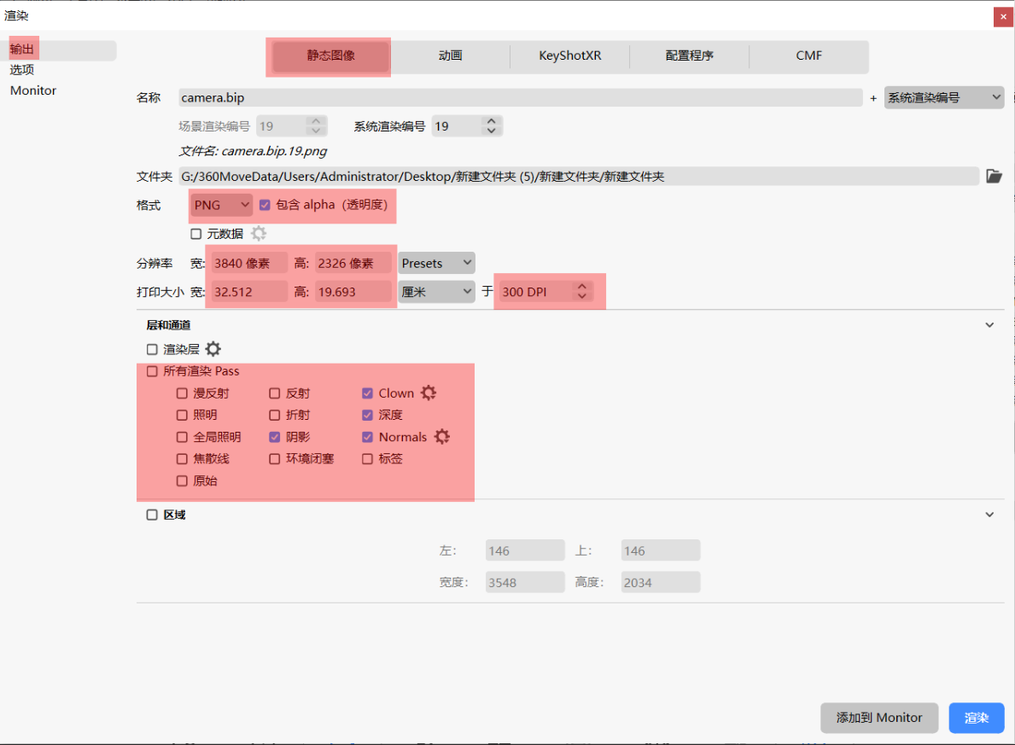Screen dimensions: 1015x745
Task: Click the 添加到 Monitor button
Action: tap(878, 718)
